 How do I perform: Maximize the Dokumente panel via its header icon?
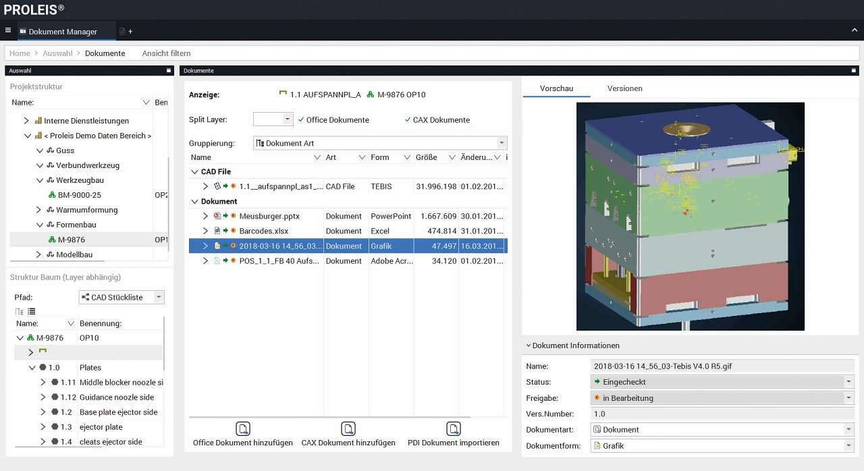(855, 70)
